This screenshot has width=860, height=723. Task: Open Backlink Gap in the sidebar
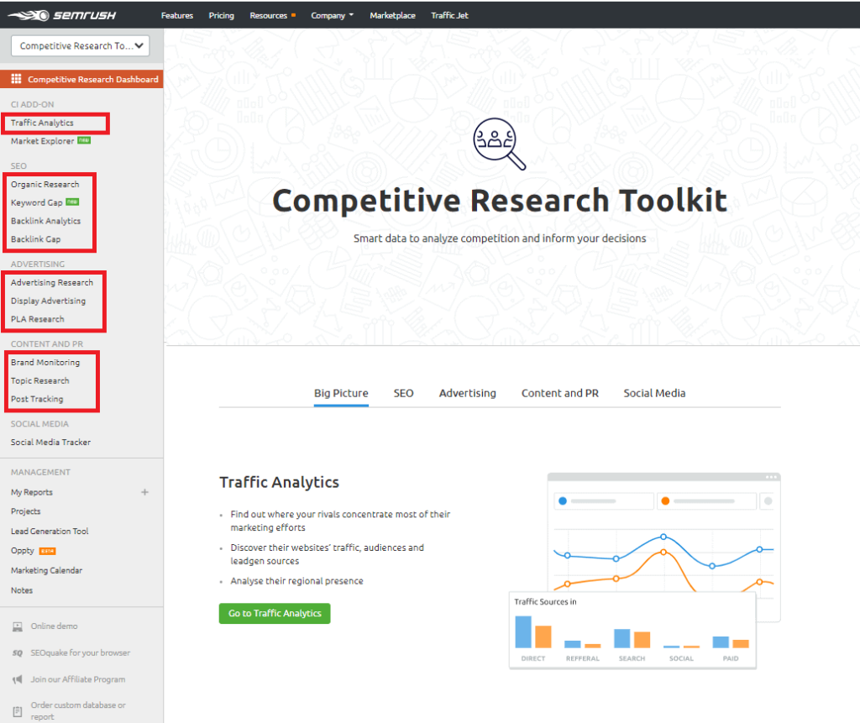[35, 239]
